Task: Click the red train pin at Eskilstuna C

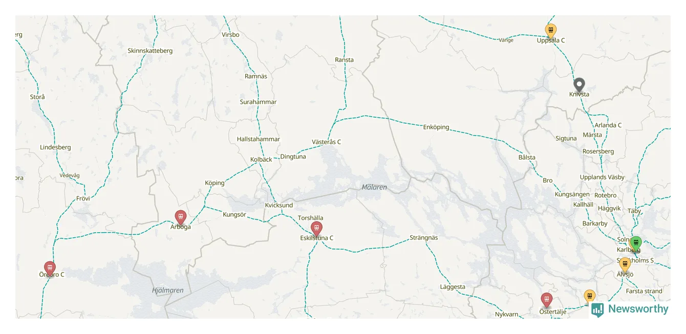Action: 316,229
